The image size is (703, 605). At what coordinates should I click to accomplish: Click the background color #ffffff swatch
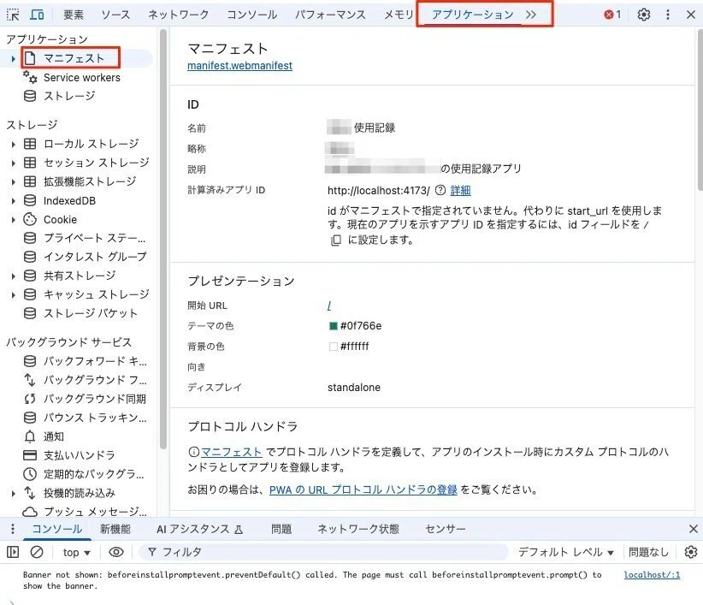click(x=334, y=347)
